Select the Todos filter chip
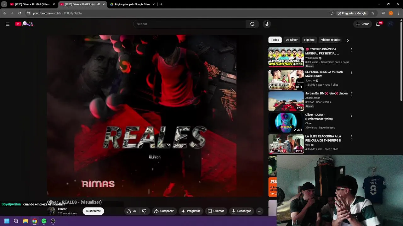Image resolution: width=403 pixels, height=226 pixels. tap(275, 40)
